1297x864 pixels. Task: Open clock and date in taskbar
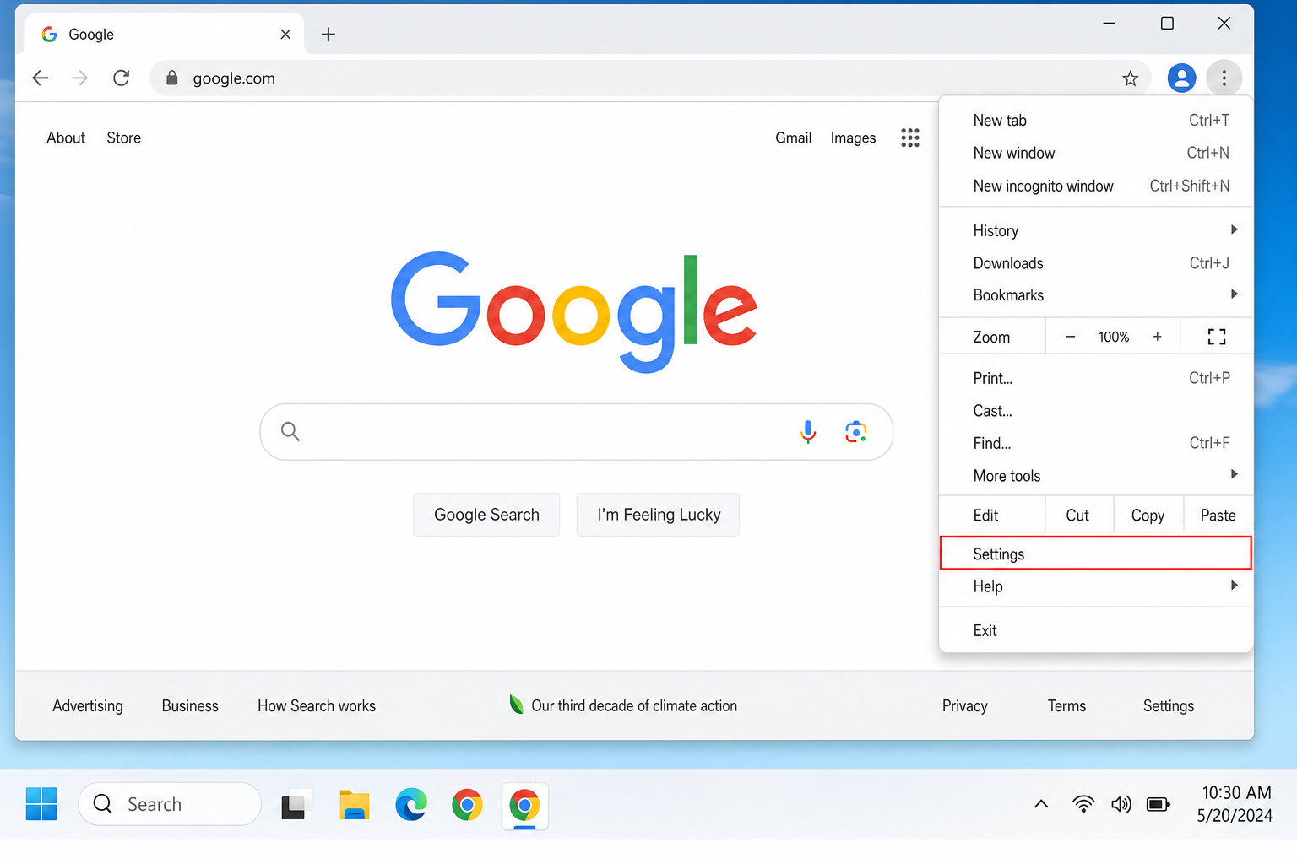click(x=1236, y=804)
